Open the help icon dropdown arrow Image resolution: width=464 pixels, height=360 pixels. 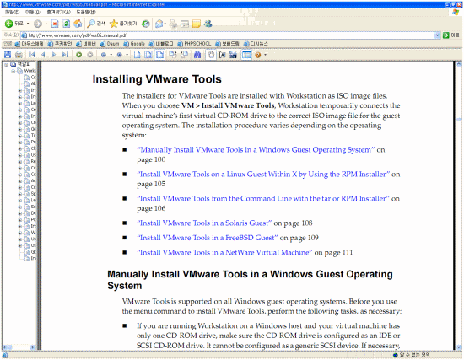coord(265,55)
